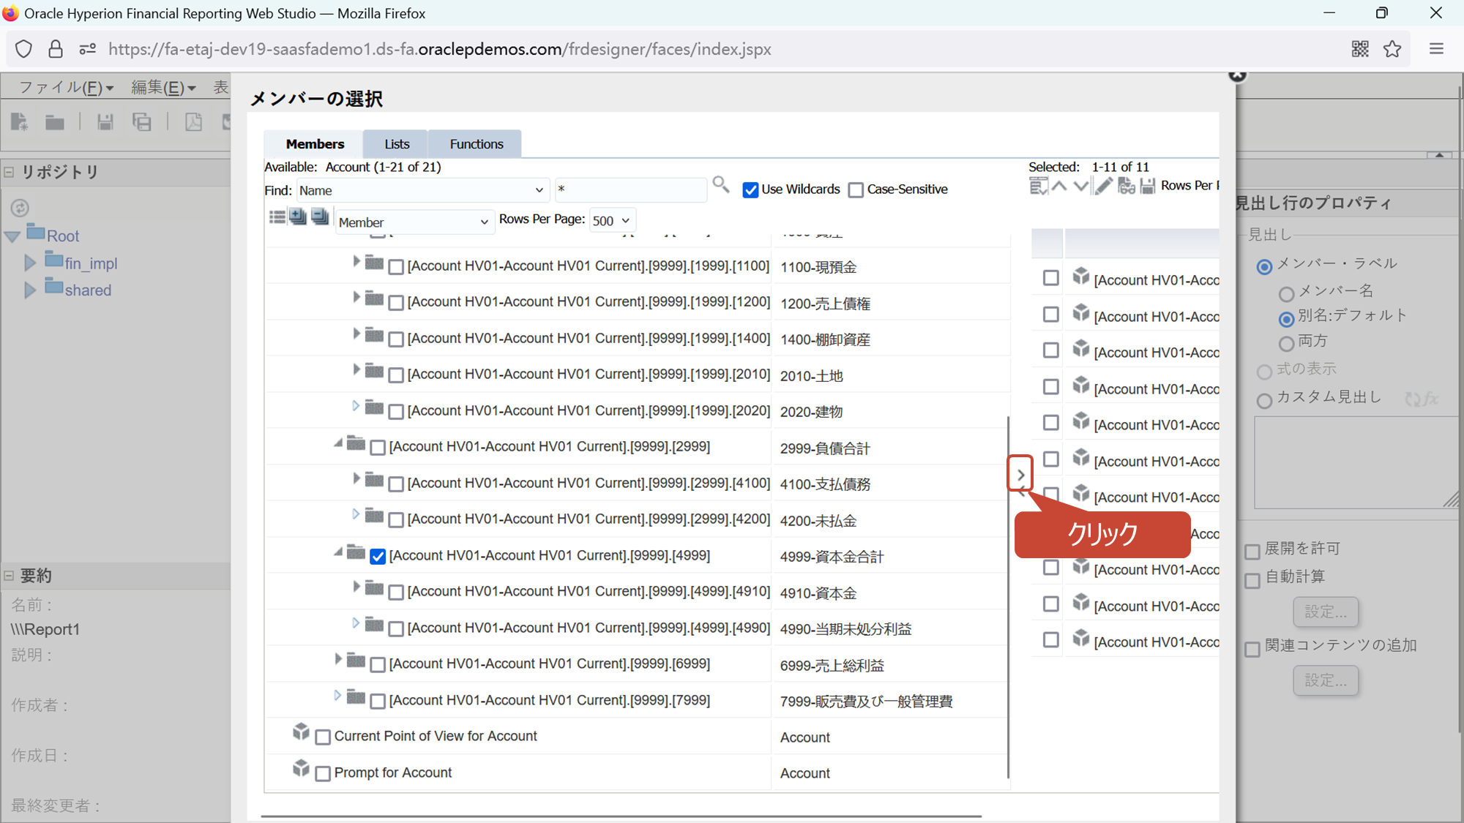
Task: Check Prompt for Account option
Action: [323, 774]
